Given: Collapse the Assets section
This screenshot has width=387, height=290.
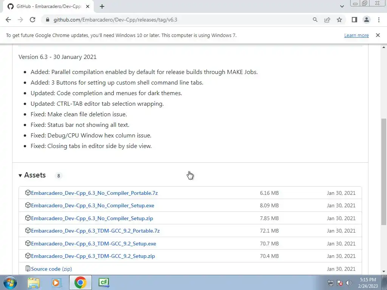Looking at the screenshot, I should click(x=32, y=175).
